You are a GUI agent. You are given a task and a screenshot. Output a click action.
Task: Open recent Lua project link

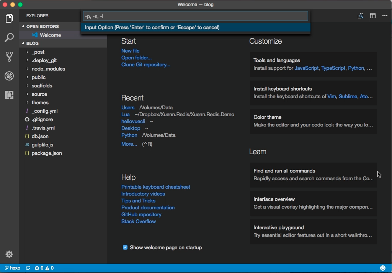point(126,115)
